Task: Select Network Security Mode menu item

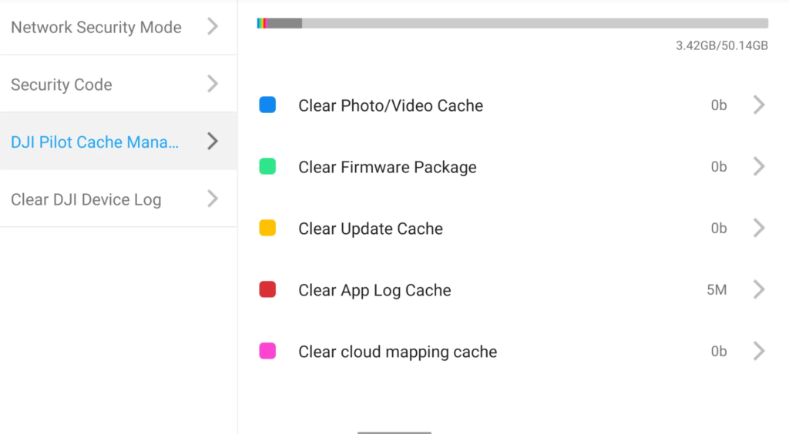Action: tap(118, 27)
